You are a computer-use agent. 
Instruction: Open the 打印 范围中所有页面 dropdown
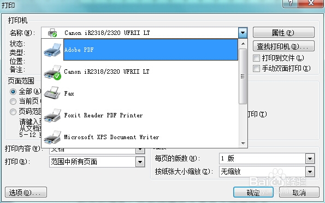point(140,162)
